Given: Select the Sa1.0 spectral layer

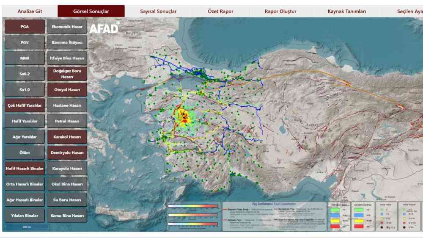Looking at the screenshot, I should click(x=25, y=89).
